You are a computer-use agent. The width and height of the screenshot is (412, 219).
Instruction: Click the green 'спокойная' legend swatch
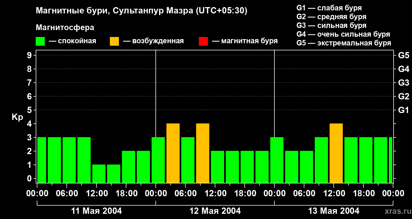[40, 41]
